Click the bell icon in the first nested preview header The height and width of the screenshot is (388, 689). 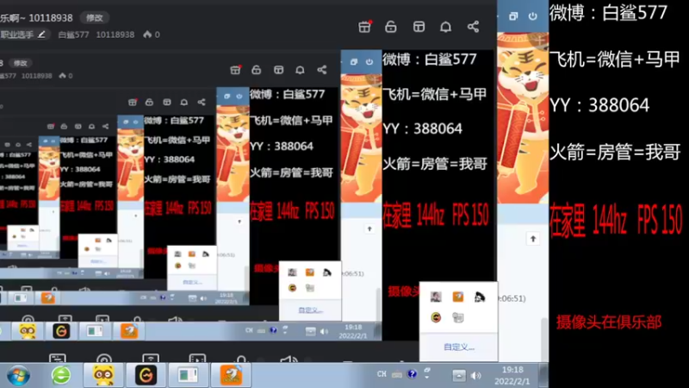click(x=300, y=70)
